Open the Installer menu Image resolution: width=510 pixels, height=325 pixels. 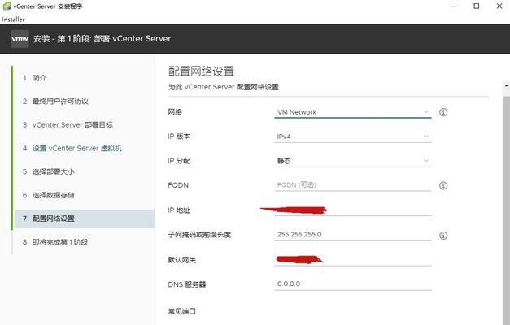point(13,19)
